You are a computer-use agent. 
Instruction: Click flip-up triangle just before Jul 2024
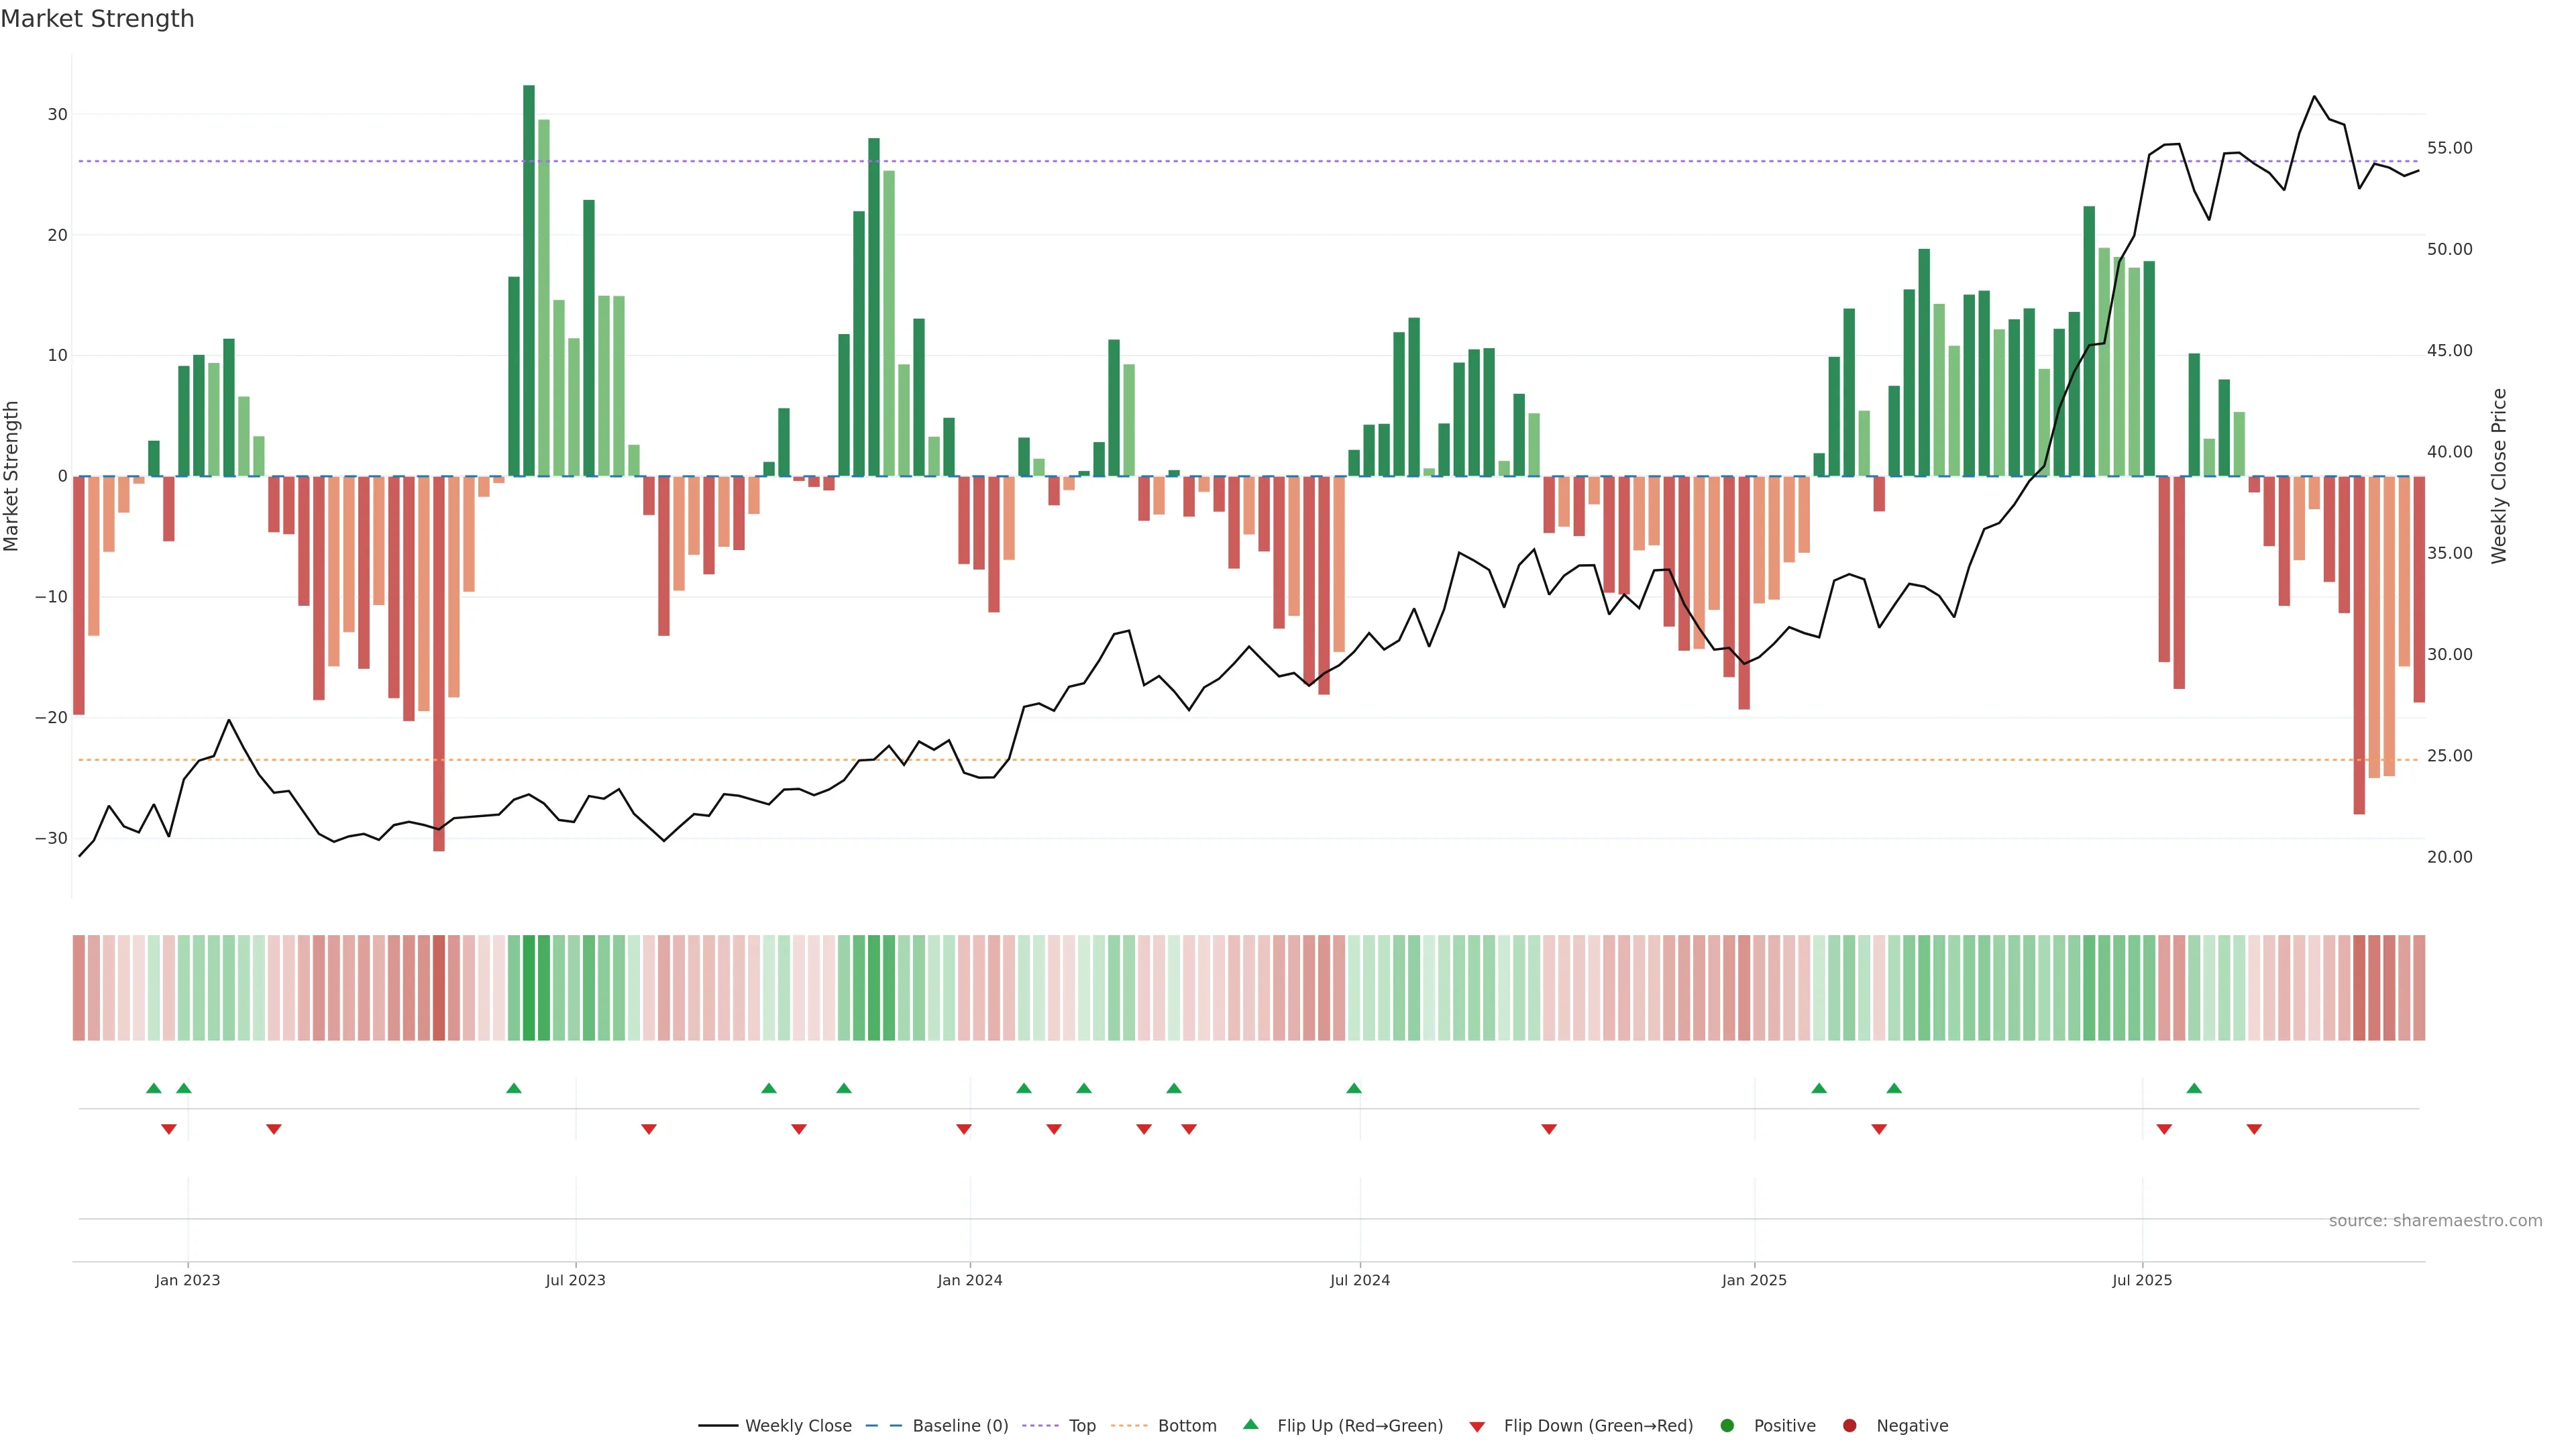pos(1354,1088)
